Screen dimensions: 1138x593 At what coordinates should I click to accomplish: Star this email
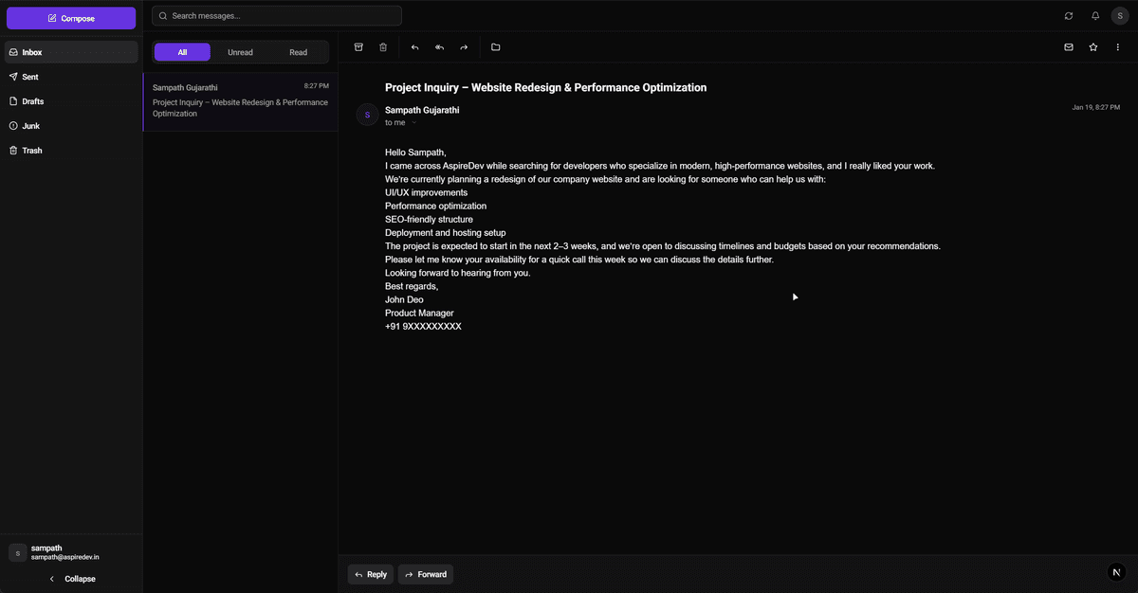(1093, 47)
